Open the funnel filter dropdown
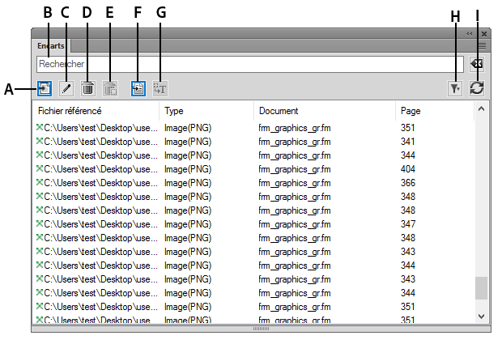The width and height of the screenshot is (502, 340). tap(456, 89)
